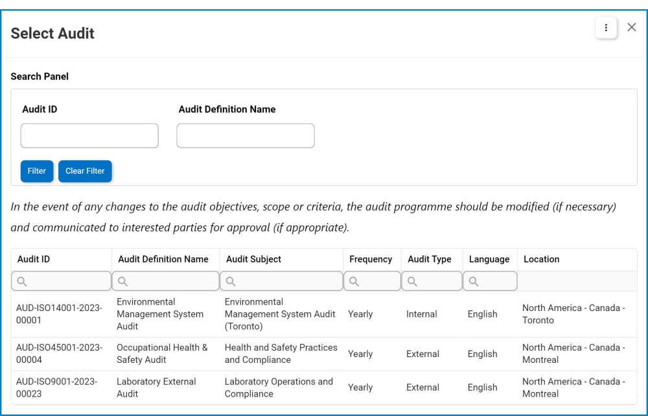Image resolution: width=648 pixels, height=416 pixels.
Task: Click the magnifier icon in Audit Definition Name filter
Action: pyautogui.click(x=123, y=281)
